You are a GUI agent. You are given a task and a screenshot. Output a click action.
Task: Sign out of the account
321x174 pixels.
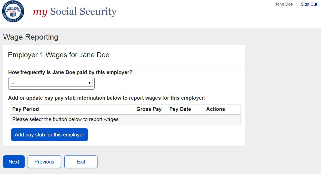pos(309,4)
